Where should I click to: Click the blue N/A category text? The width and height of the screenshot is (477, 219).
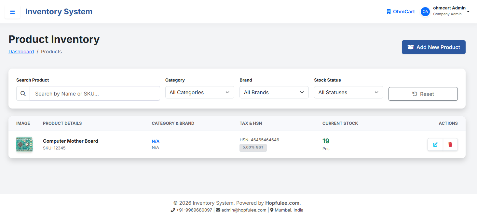tap(156, 141)
